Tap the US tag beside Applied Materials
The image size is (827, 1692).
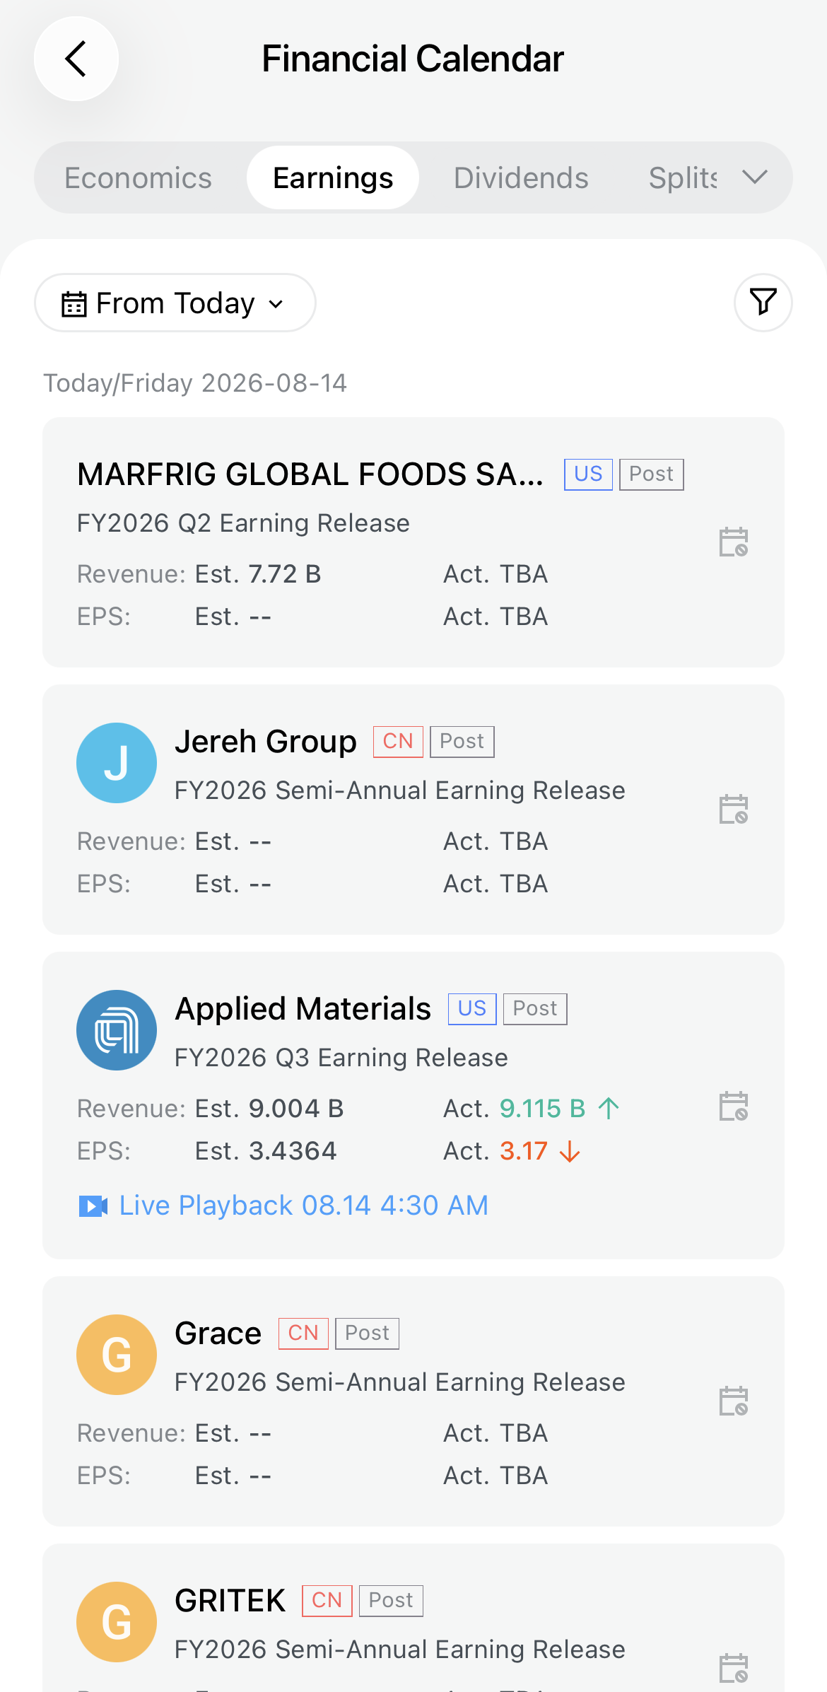472,1009
